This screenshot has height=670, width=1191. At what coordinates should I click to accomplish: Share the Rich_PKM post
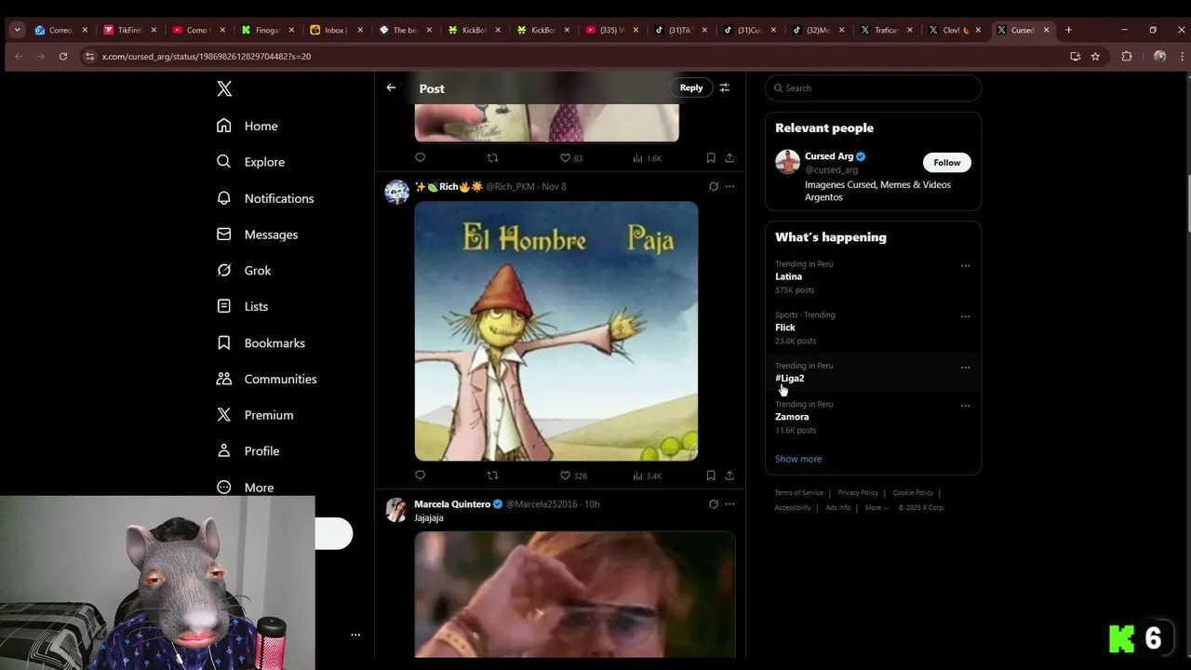[729, 476]
